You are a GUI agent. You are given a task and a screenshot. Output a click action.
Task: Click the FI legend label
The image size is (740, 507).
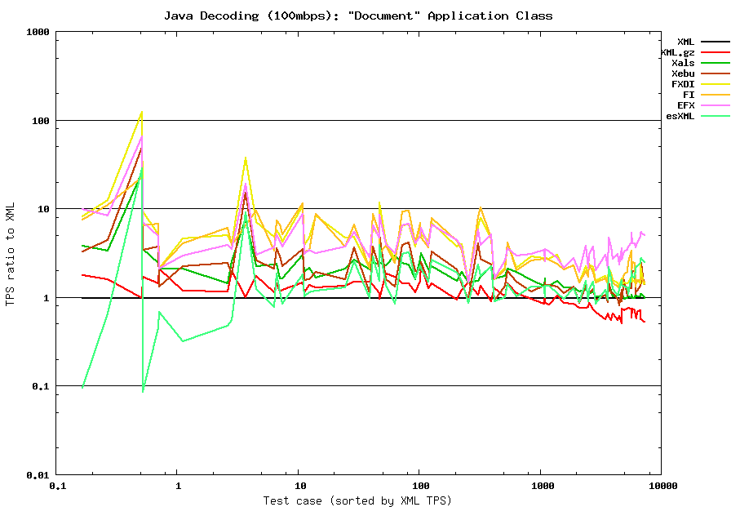[x=689, y=95]
